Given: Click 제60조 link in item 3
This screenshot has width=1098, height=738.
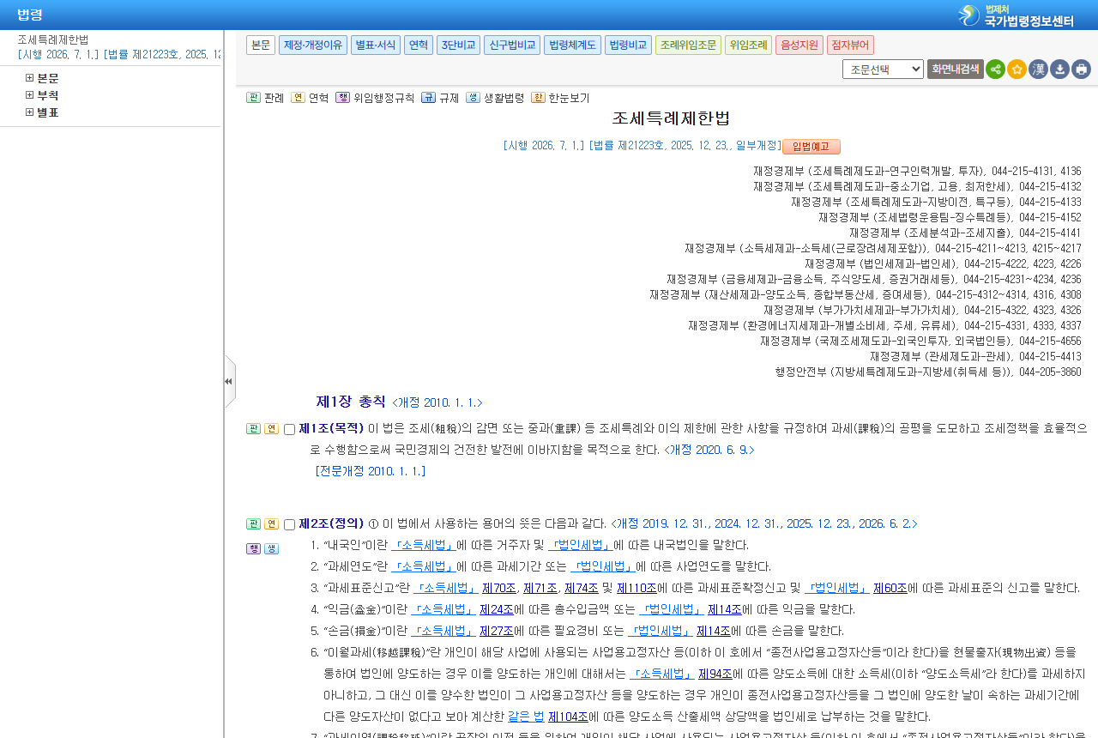Looking at the screenshot, I should (890, 588).
